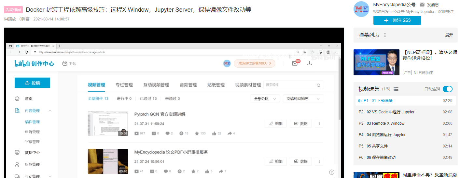Viewport: 461px width, 178px height.
Task: Click the 活动作品 tag
Action: click(13, 10)
